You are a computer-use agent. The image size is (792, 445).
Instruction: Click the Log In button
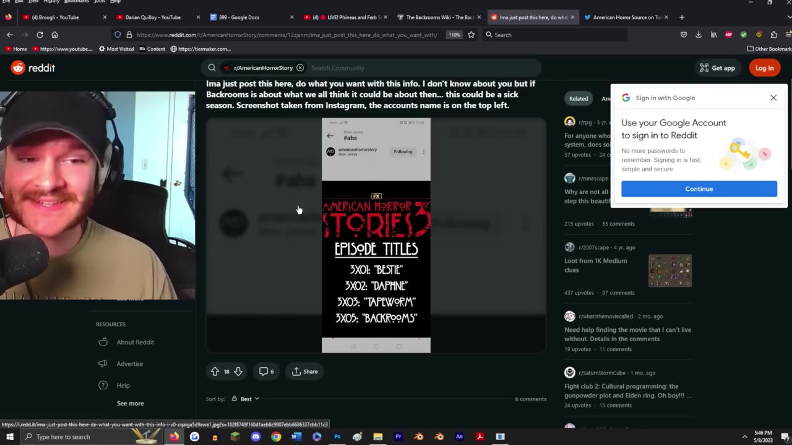pos(764,68)
